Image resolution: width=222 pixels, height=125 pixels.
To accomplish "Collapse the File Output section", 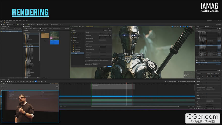I will (x=85, y=32).
